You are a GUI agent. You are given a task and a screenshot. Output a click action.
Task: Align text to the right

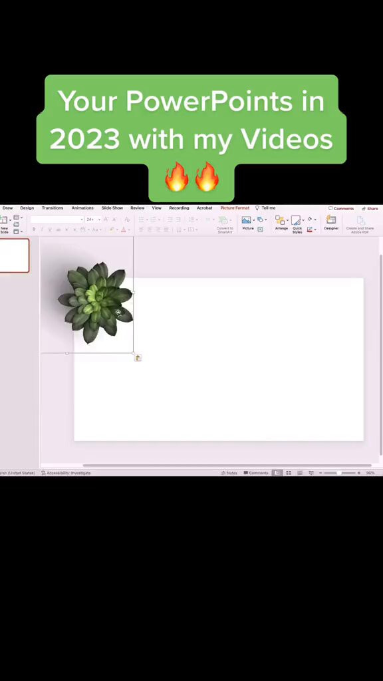pos(158,229)
